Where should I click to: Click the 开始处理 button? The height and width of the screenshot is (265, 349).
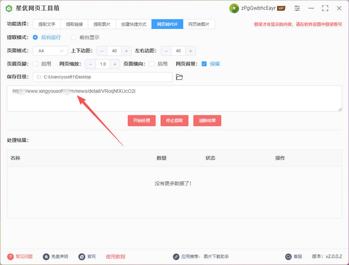(x=141, y=120)
